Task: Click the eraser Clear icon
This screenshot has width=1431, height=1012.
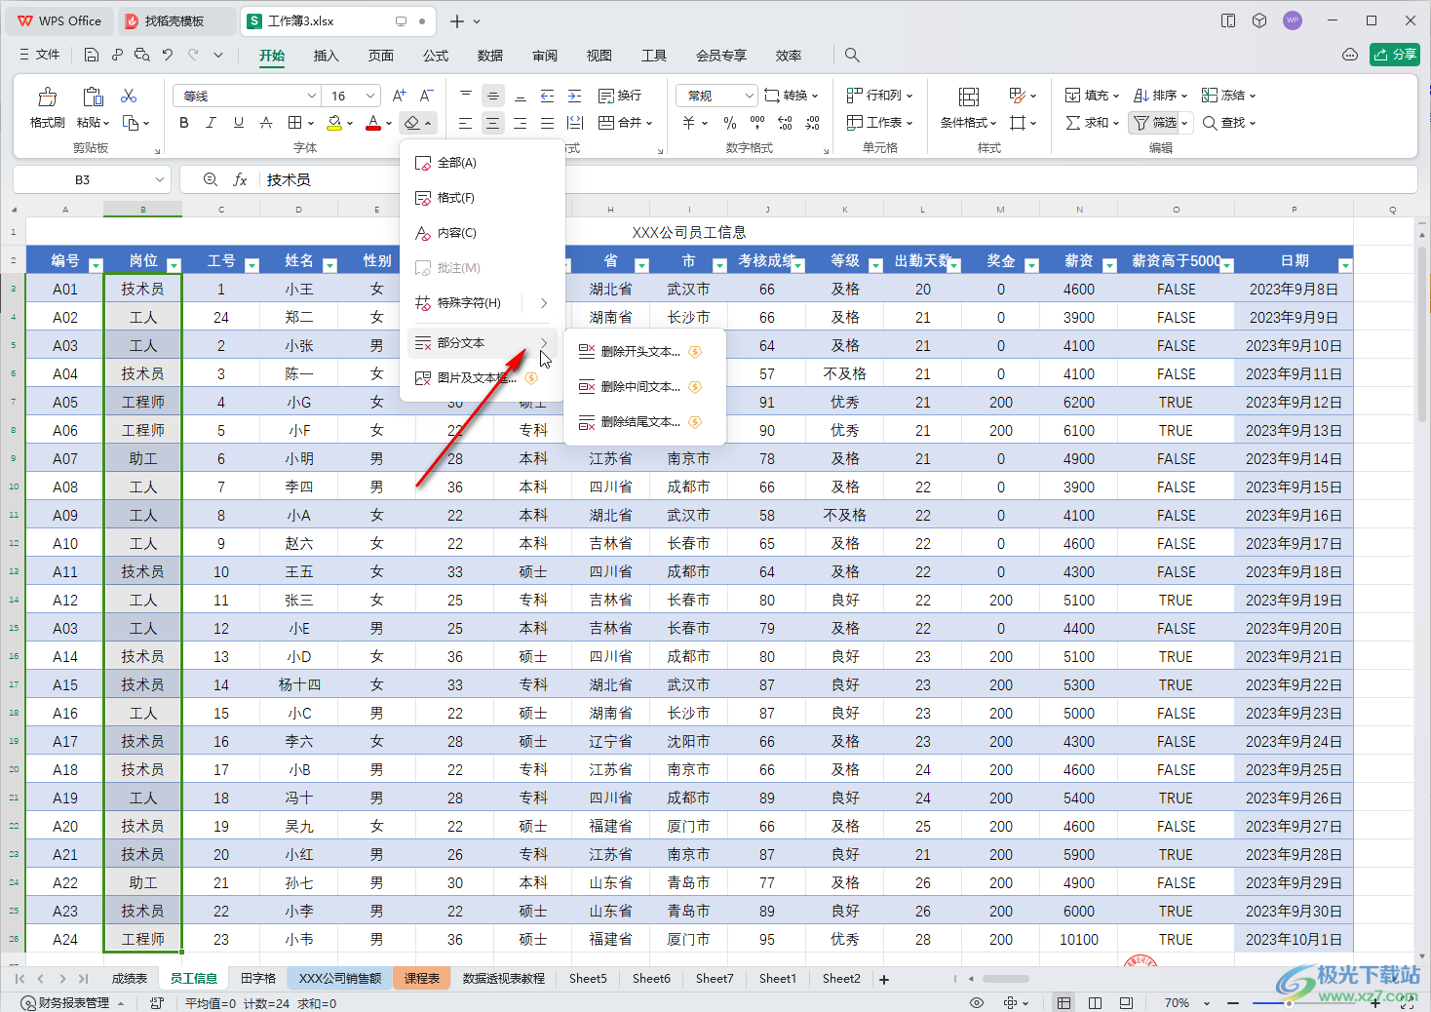Action: coord(412,123)
